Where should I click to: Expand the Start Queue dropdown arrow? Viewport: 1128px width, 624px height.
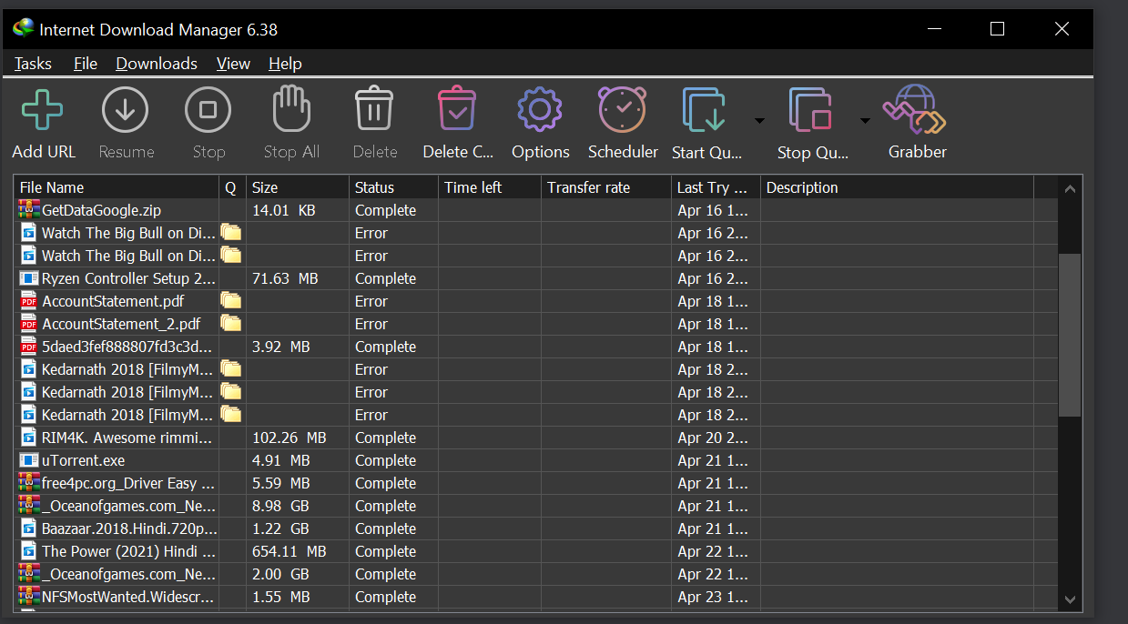click(x=758, y=121)
